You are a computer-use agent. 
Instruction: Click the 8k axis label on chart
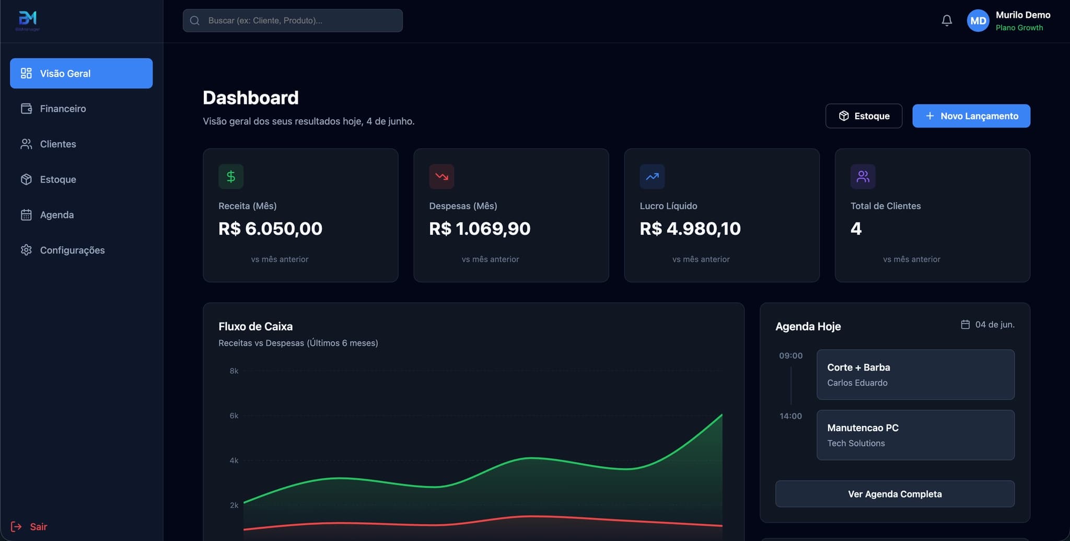pos(234,371)
